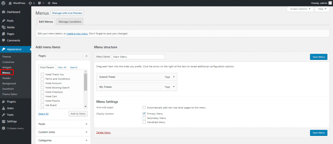
Task: Expand the My Tickets menu item options
Action: pyautogui.click(x=174, y=87)
